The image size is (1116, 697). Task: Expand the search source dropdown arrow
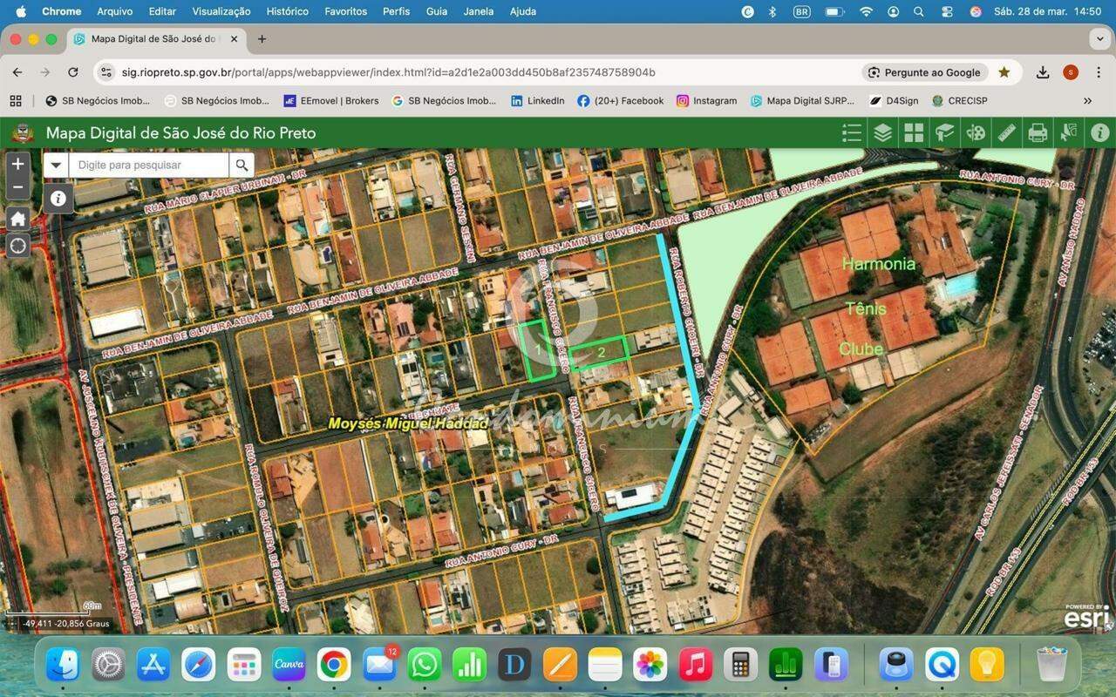[56, 165]
